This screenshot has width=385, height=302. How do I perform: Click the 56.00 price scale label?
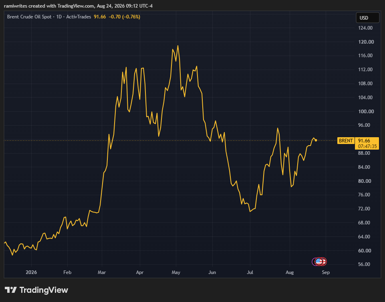click(364, 264)
